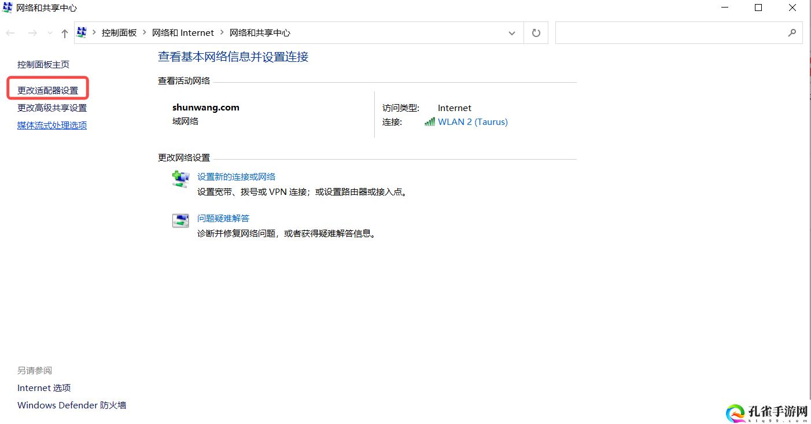Click the search magnifier icon
Viewport: 811px width, 424px height.
(x=792, y=33)
